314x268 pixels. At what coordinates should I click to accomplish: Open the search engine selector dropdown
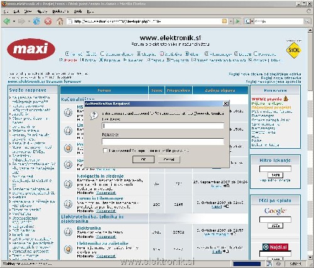point(249,21)
